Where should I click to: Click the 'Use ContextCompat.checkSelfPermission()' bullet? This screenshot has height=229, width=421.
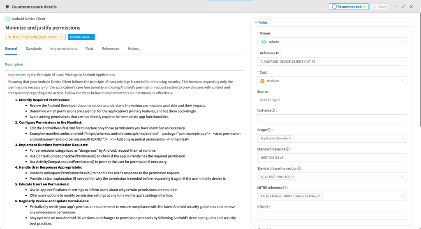(x=108, y=156)
